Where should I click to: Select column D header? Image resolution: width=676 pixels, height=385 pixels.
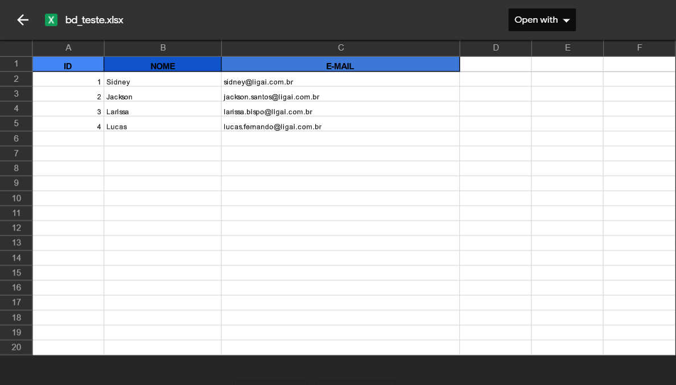(x=496, y=48)
